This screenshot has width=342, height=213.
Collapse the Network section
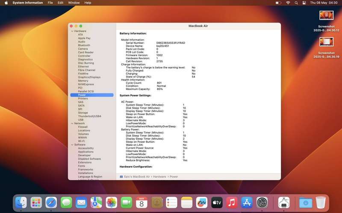click(72, 123)
